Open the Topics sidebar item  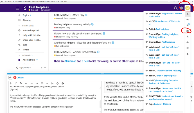click(26, 15)
